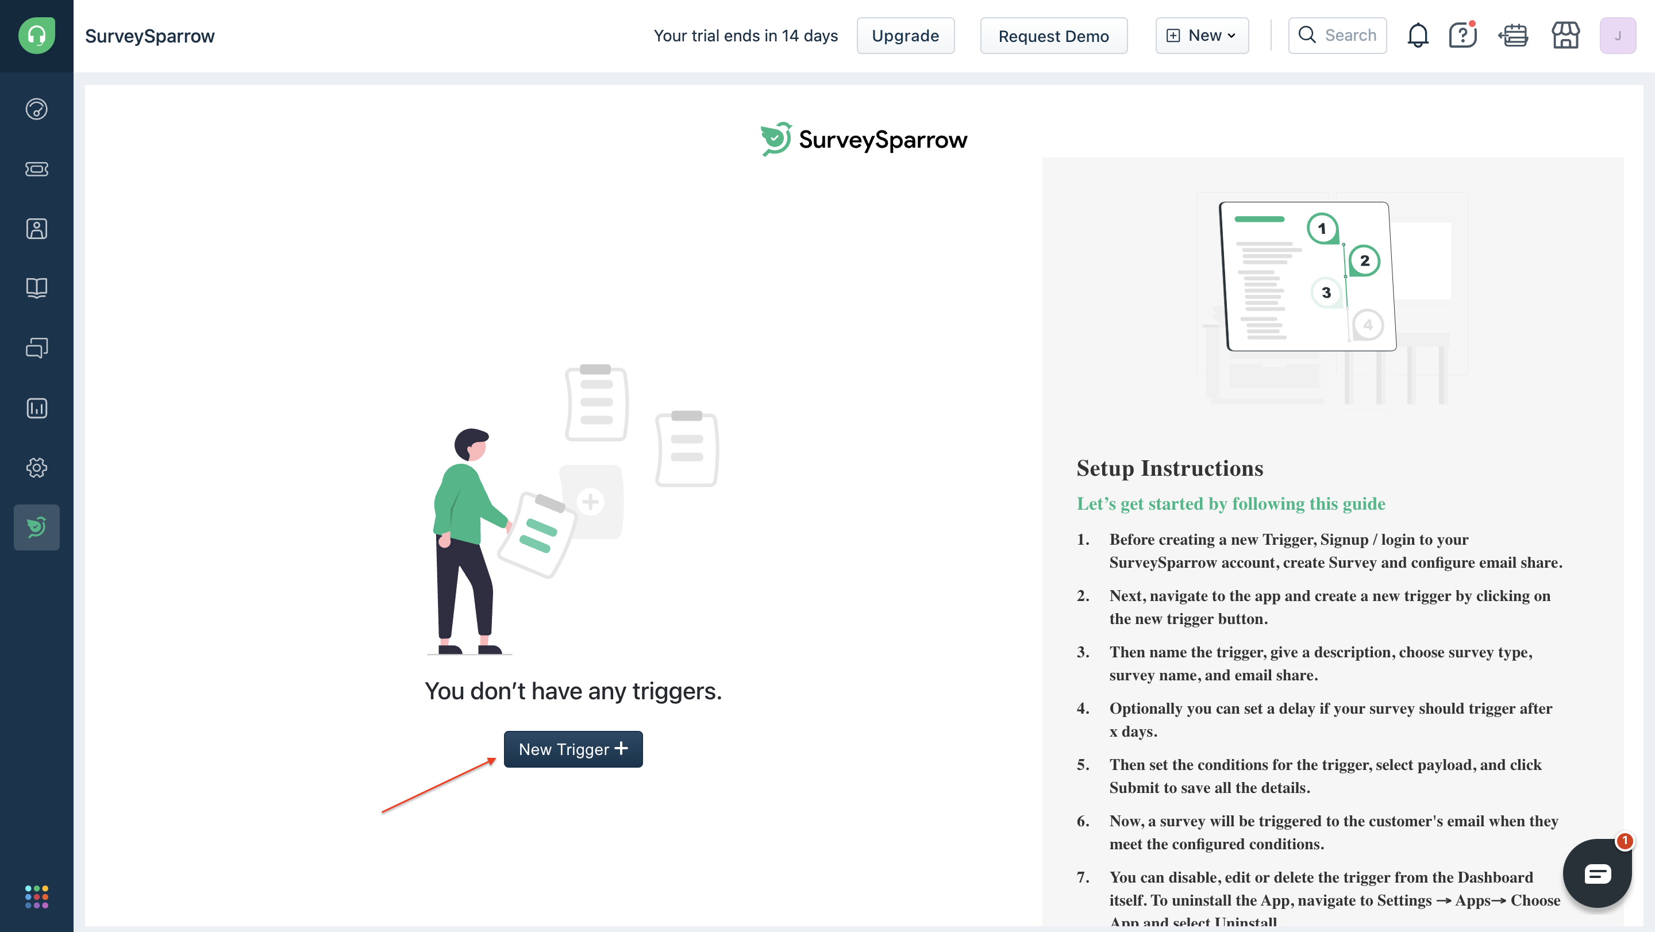
Task: Open the Contacts icon in sidebar
Action: 37,229
